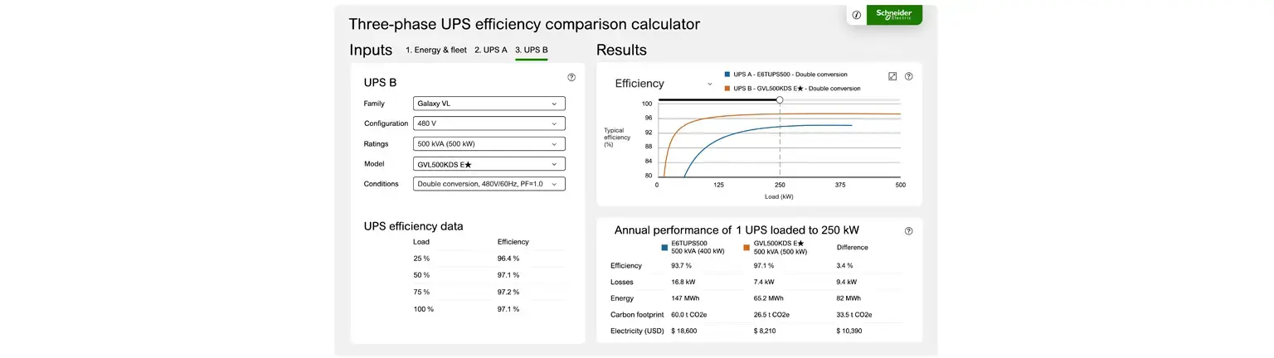Expand the efficiency chart to fullscreen
The image size is (1274, 358).
coord(892,76)
